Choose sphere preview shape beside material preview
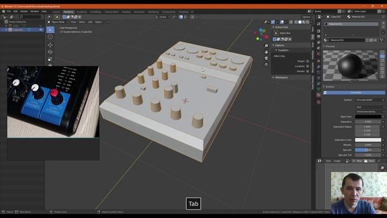Image resolution: width=387 pixels, height=218 pixels. [x=382, y=56]
